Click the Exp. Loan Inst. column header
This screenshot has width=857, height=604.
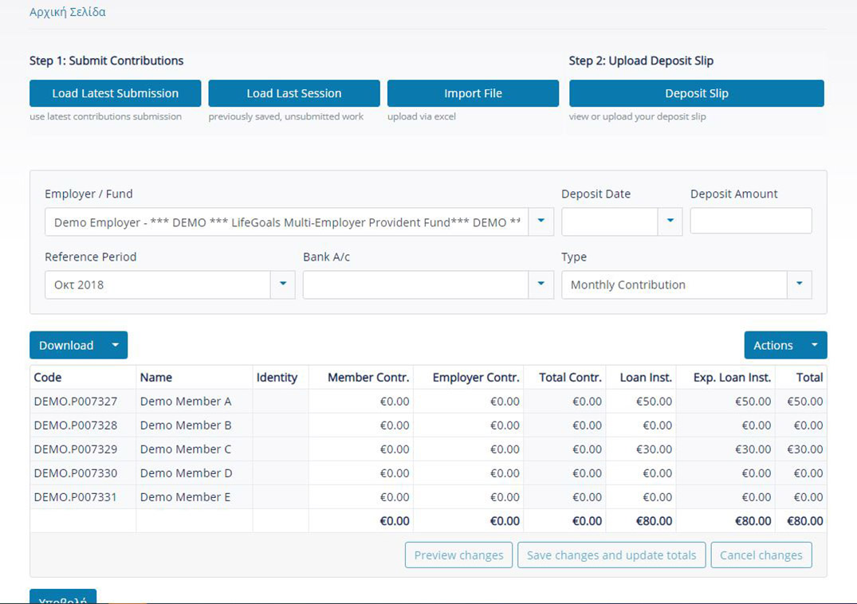(725, 378)
